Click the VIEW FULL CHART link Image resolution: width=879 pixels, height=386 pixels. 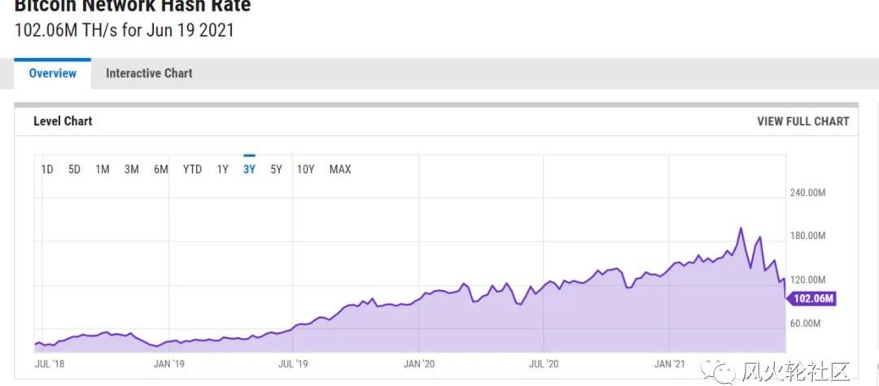click(802, 121)
